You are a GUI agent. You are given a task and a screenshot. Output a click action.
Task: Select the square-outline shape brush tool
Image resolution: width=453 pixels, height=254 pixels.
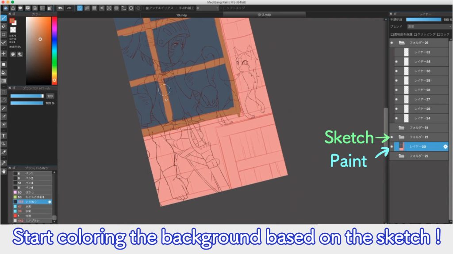point(4,34)
